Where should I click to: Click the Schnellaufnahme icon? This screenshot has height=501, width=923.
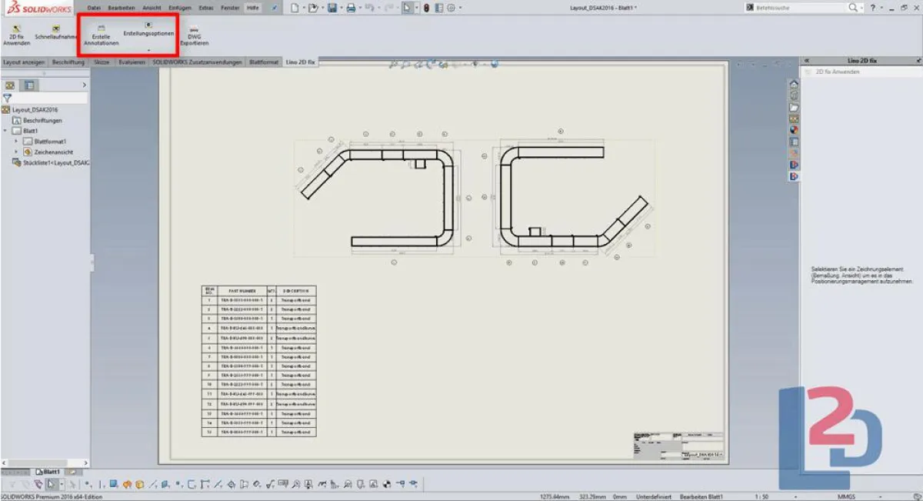54,31
